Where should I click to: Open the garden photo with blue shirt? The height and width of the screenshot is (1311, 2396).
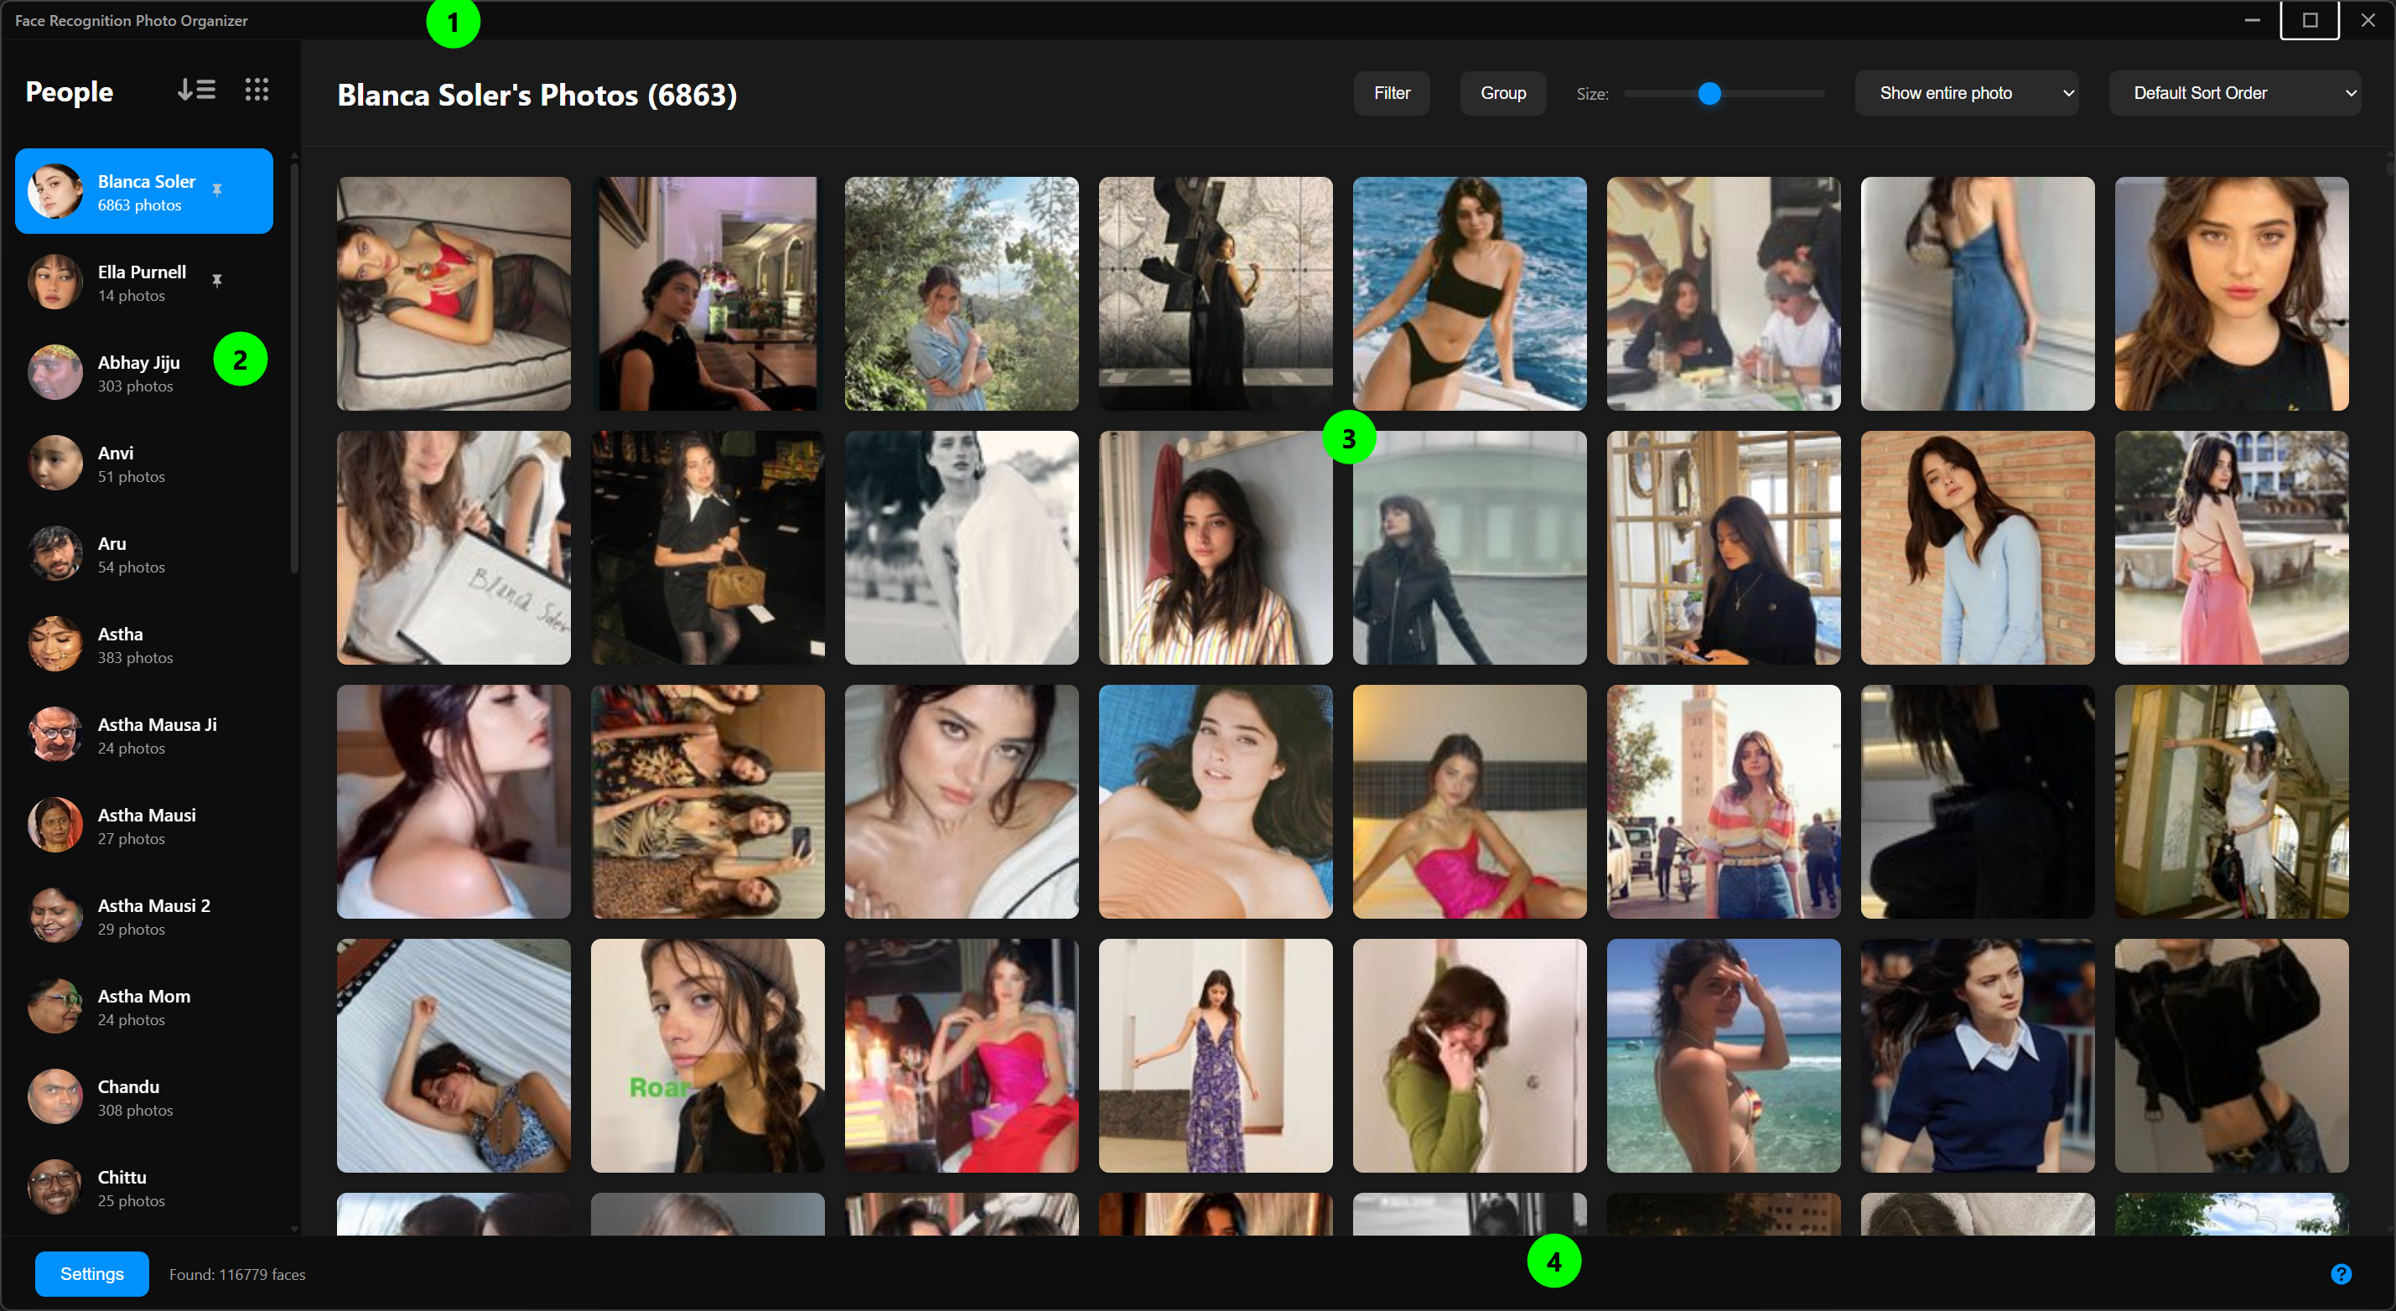(962, 294)
